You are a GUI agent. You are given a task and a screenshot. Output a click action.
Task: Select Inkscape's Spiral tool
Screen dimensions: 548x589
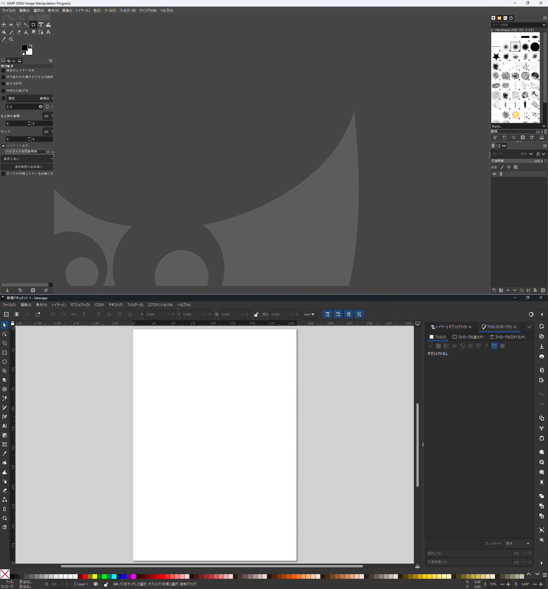(x=5, y=389)
